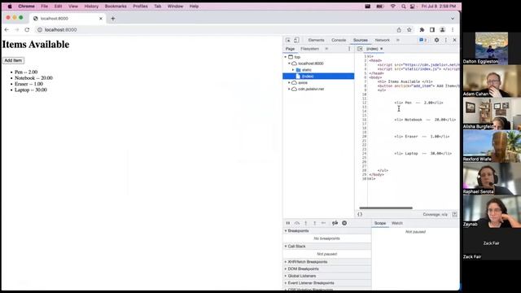Open the Chrome profile avatar

tap(442, 30)
